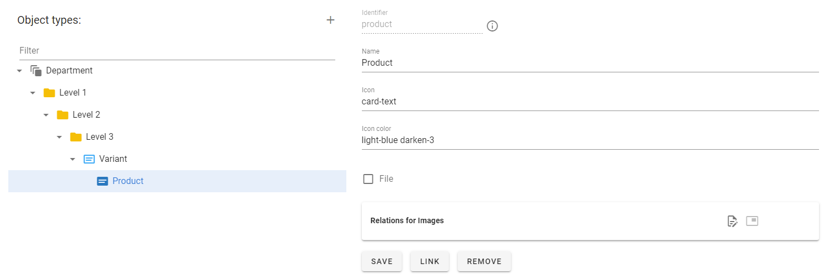
Task: Click the Department stacked-squares icon
Action: pyautogui.click(x=36, y=71)
